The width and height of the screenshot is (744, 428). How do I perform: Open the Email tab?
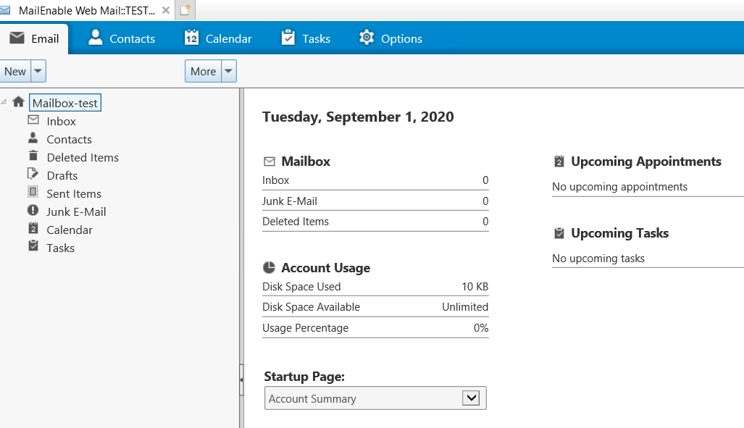pos(34,38)
